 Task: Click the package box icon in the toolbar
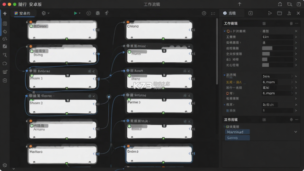point(98,13)
